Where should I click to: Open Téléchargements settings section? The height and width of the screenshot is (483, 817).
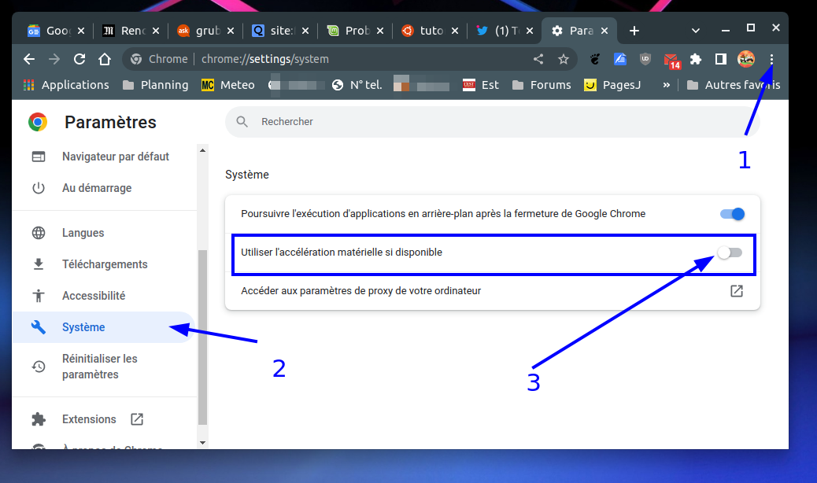[104, 264]
